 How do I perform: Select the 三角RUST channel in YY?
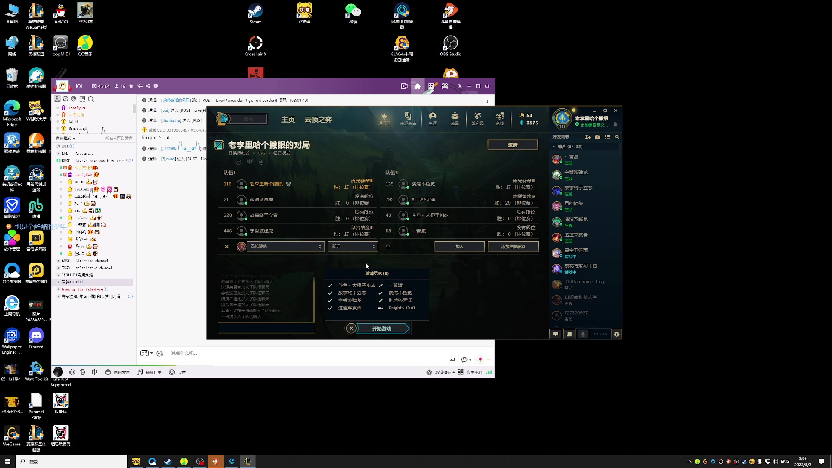coord(92,282)
